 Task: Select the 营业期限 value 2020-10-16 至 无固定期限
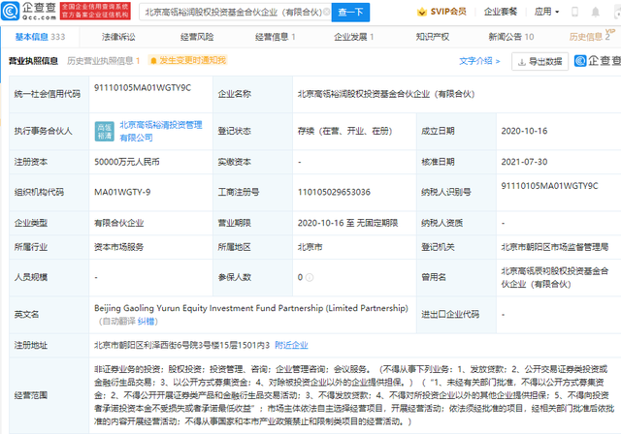pyautogui.click(x=347, y=223)
